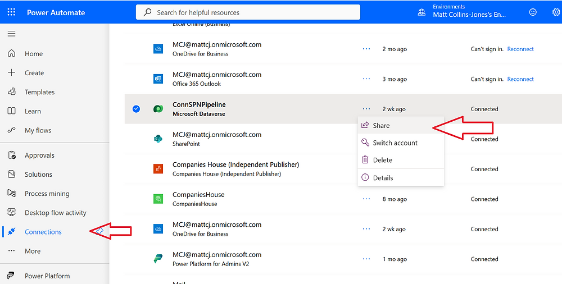Image resolution: width=562 pixels, height=284 pixels.
Task: Click the Environments globe icon
Action: click(x=422, y=12)
